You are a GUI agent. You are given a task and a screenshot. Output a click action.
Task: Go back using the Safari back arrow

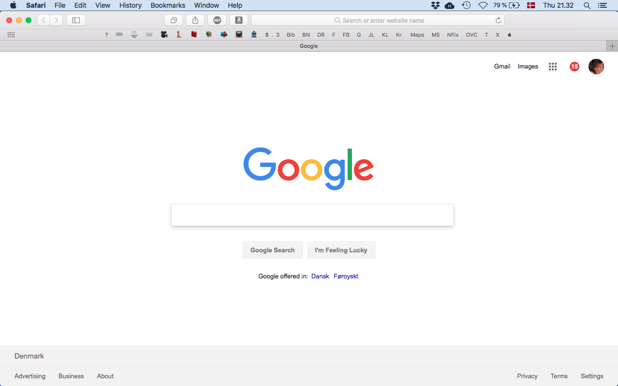point(44,20)
